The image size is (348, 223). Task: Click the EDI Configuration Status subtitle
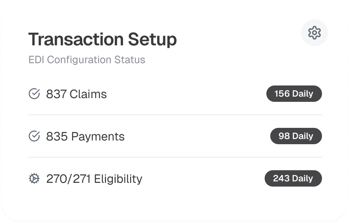87,59
